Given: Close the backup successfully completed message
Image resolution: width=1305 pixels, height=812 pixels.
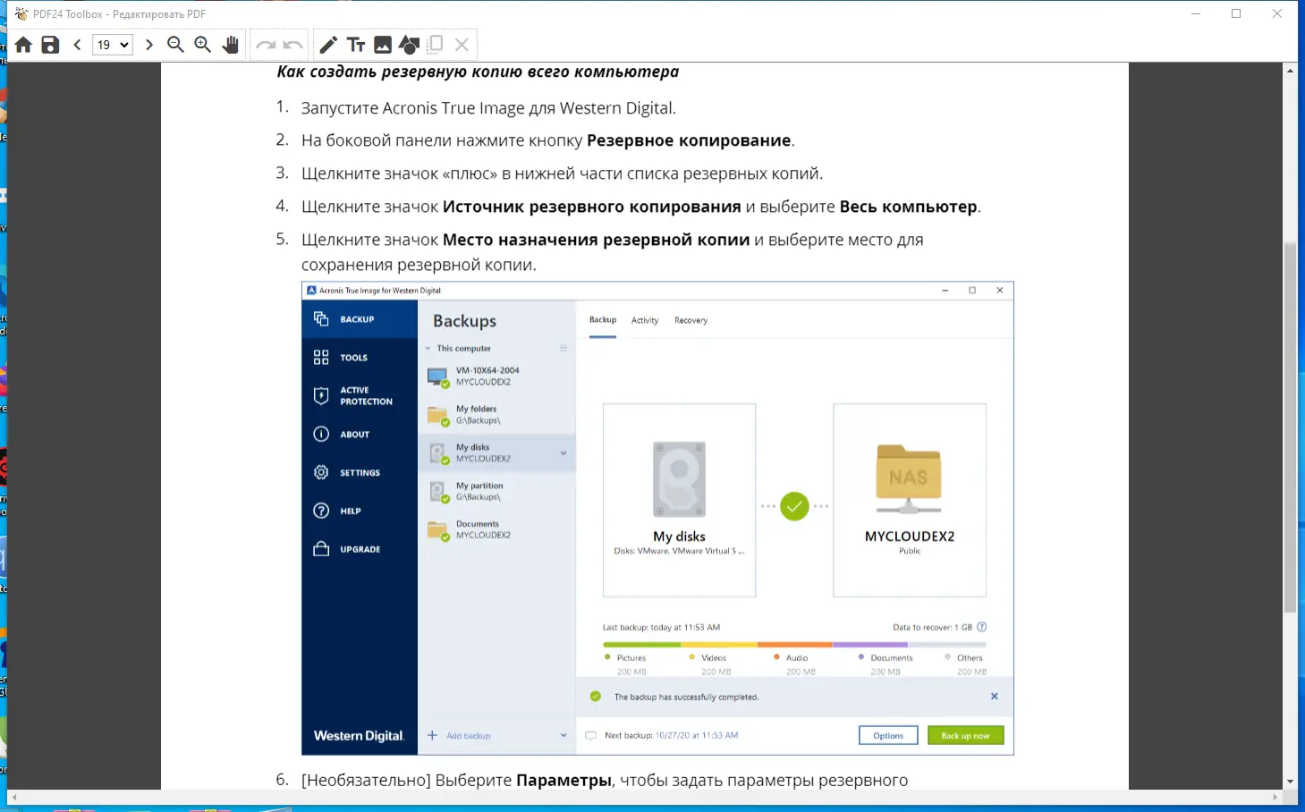Looking at the screenshot, I should coord(995,696).
